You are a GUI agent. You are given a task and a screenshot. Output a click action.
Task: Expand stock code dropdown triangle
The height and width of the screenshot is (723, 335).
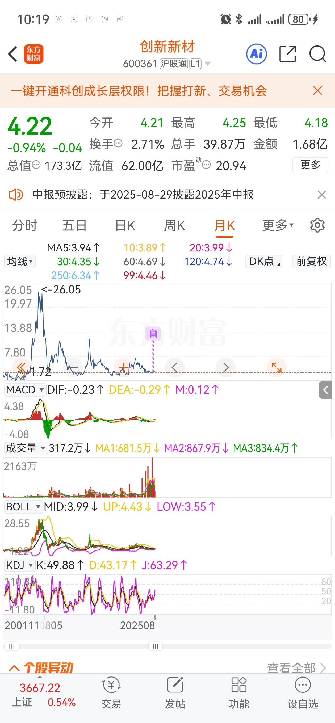(x=208, y=64)
